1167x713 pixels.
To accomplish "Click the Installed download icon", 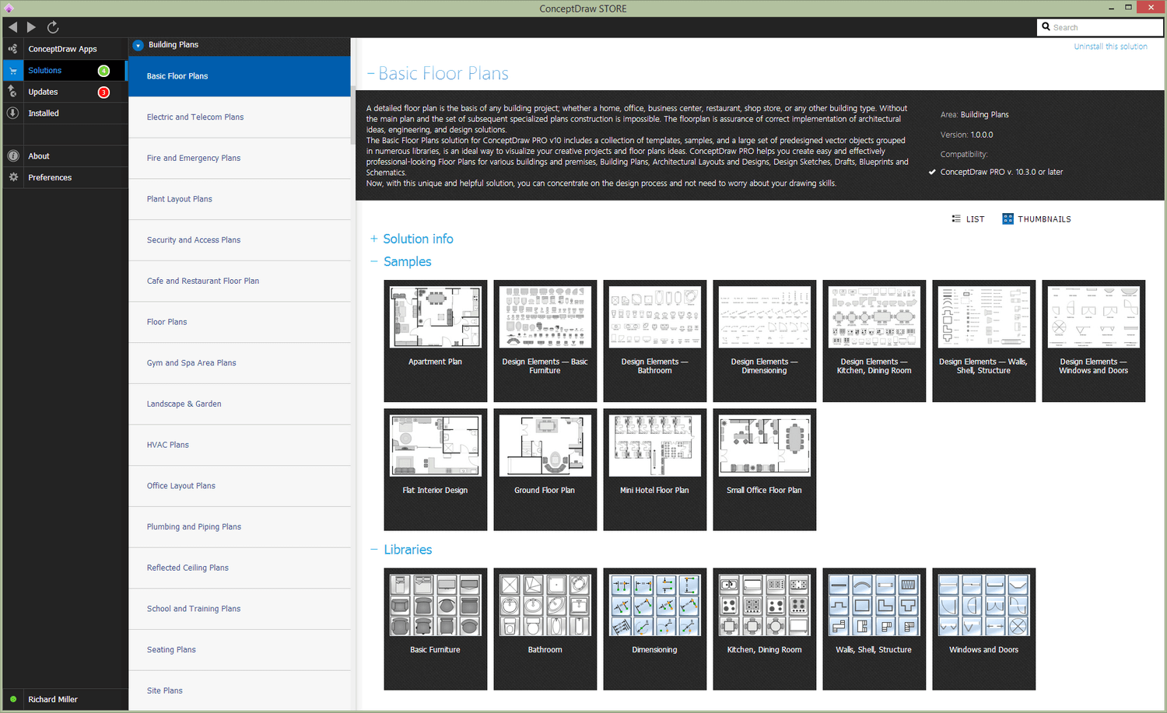I will 12,113.
